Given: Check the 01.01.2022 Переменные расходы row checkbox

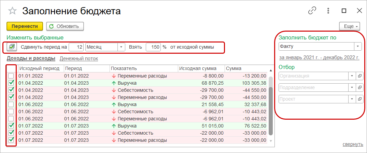Looking at the screenshot, I should [x=11, y=76].
